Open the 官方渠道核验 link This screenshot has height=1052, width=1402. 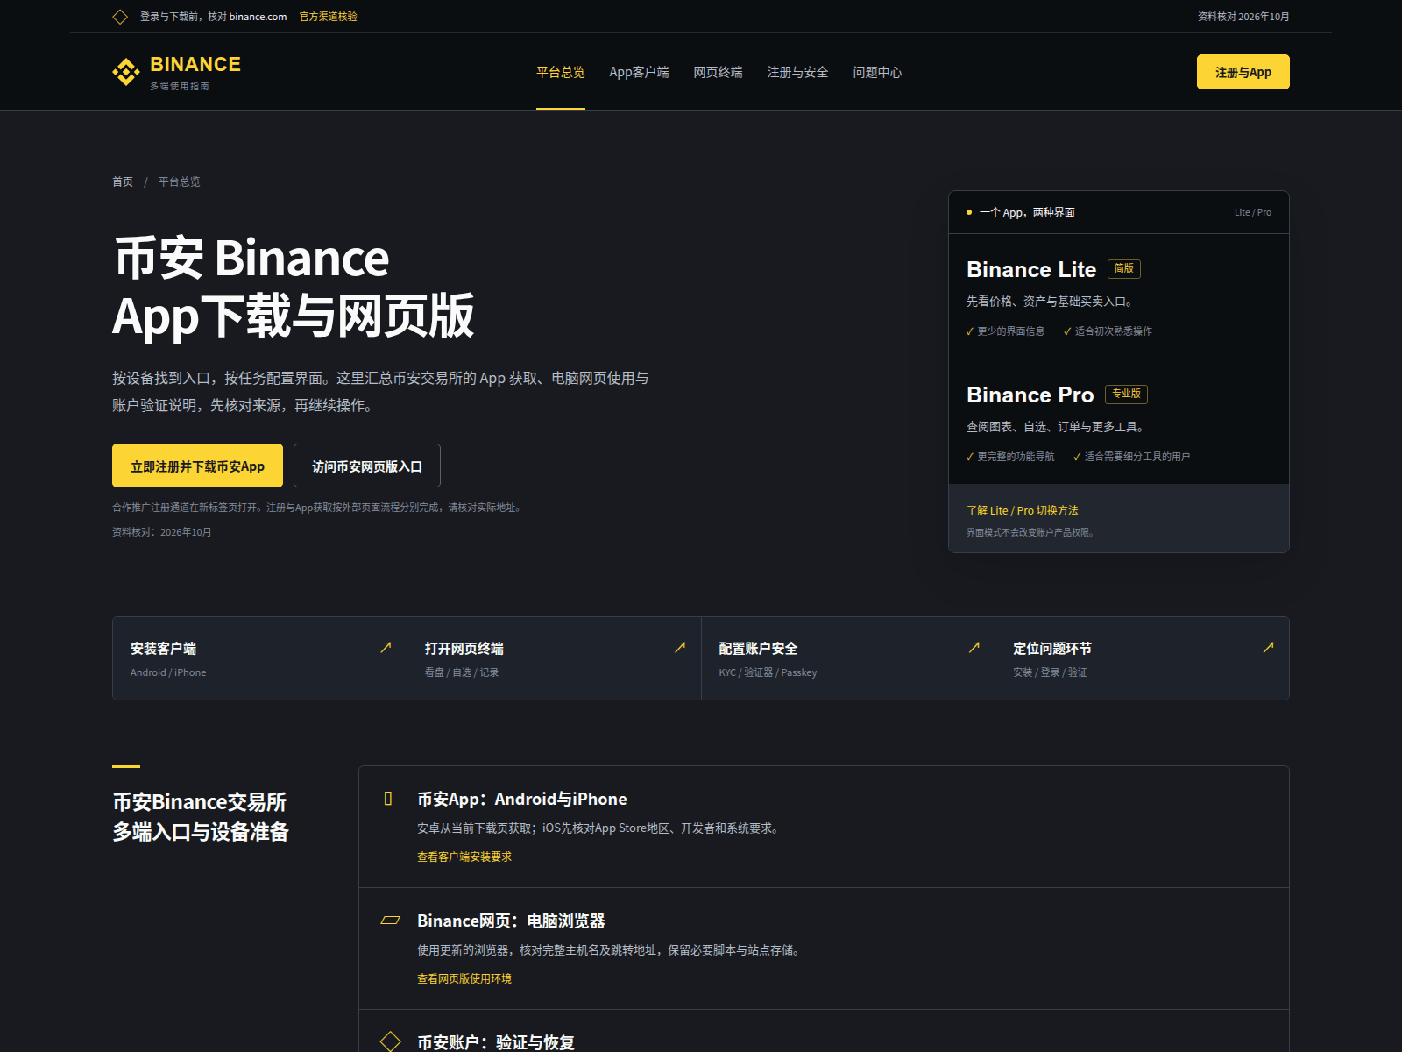pos(328,17)
